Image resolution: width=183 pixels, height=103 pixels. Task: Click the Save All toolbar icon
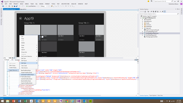coord(17,6)
